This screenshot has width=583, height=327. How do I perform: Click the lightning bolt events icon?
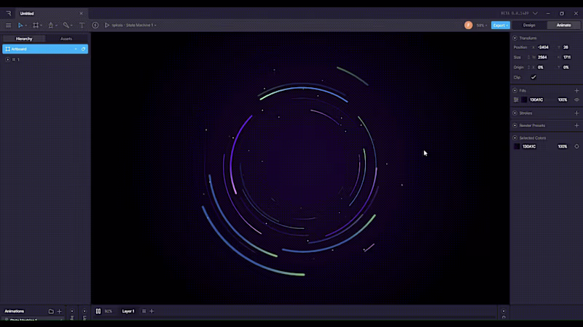coord(95,25)
